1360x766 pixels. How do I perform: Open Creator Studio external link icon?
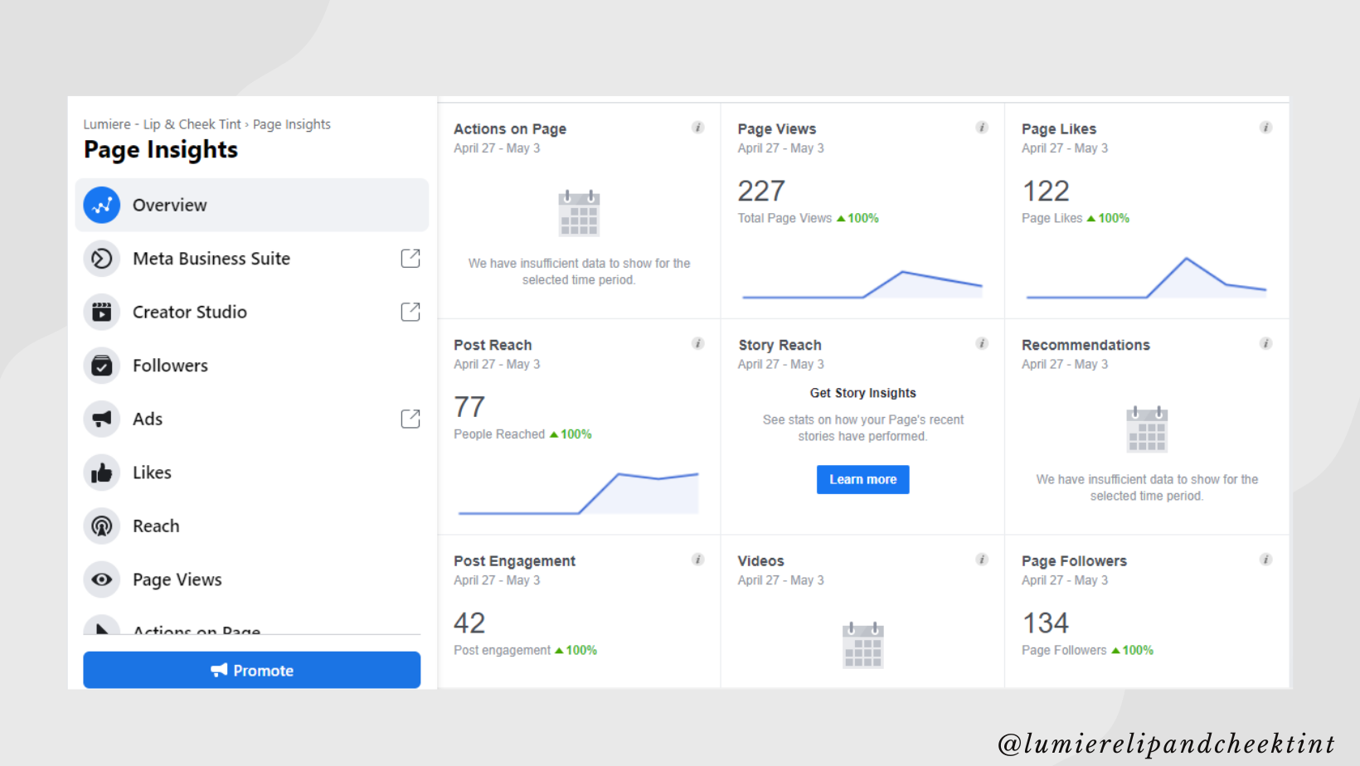(410, 312)
